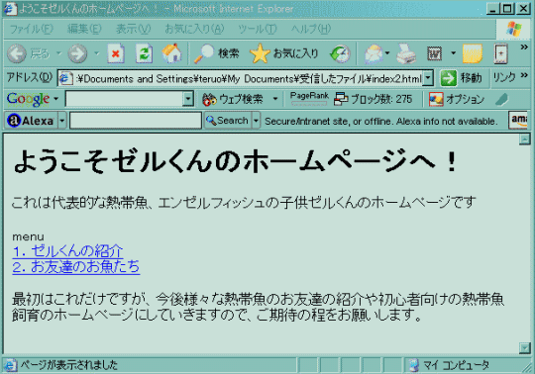Click the mobile device toolbar icon
Image resolution: width=535 pixels, height=374 pixels.
pos(500,53)
